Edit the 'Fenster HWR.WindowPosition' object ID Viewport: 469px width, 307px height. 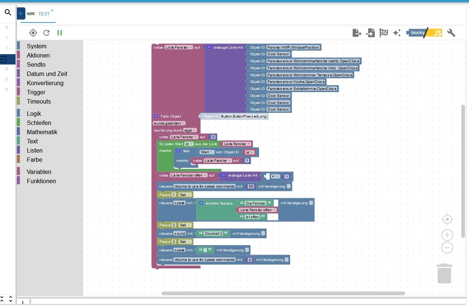[293, 48]
